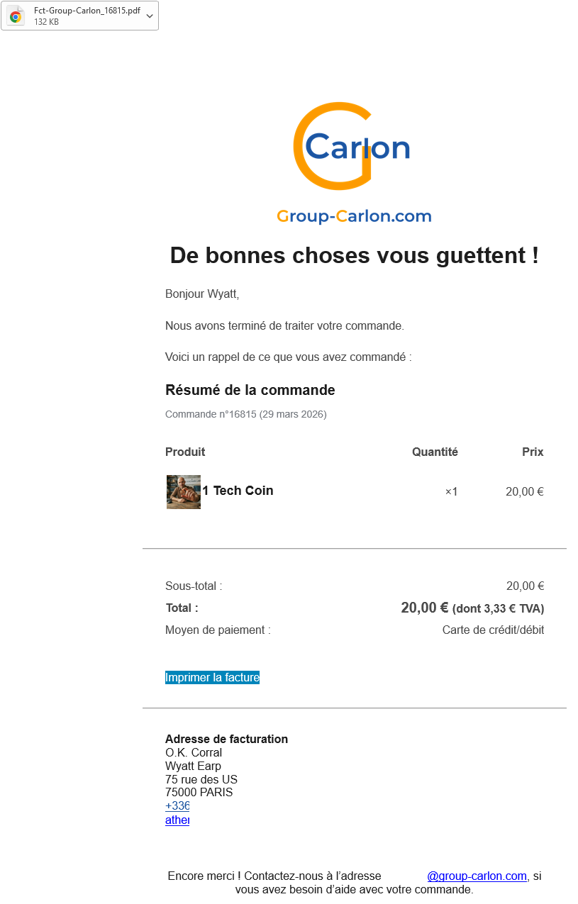
Task: Click the "Carte de crédit/débit" payment method text
Action: [x=493, y=630]
